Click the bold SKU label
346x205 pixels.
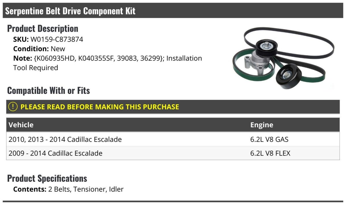pyautogui.click(x=21, y=39)
